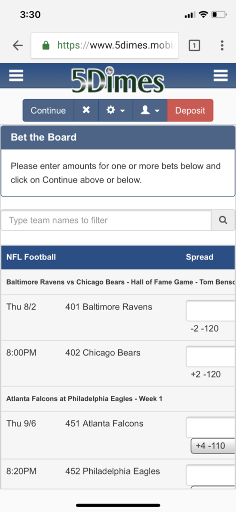Screen dimensions: 236x512
Task: Open the Atlanta Falcons +4 -110 selector
Action: (213, 445)
